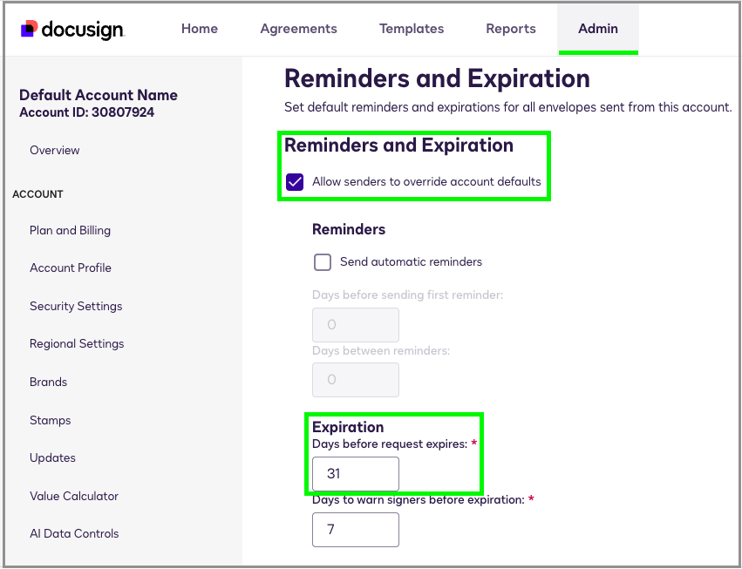Open the Brands page
Image resolution: width=742 pixels, height=569 pixels.
[48, 382]
